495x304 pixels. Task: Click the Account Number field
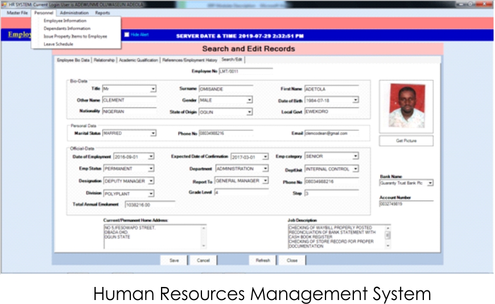pos(406,203)
